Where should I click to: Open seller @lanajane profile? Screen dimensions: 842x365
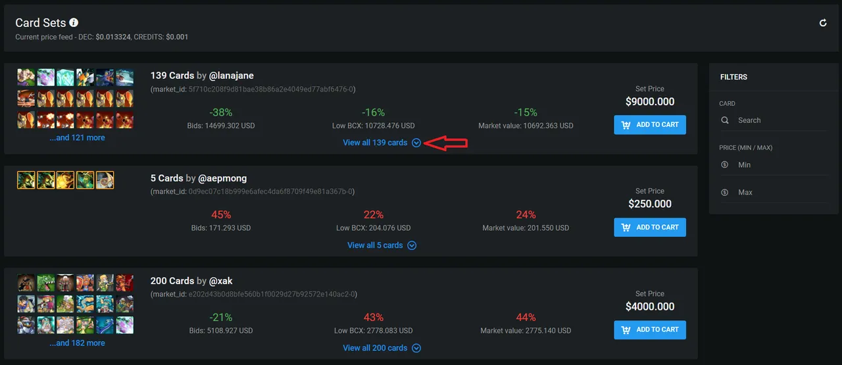[x=232, y=76]
